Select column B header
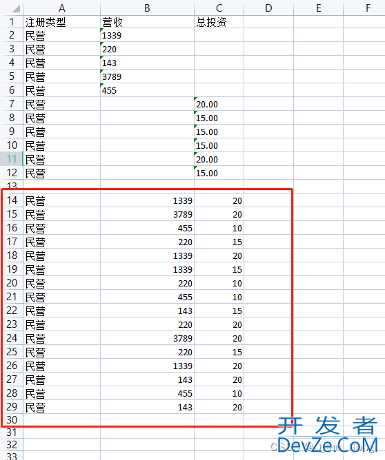Viewport: 385px width, 460px height. (x=147, y=8)
